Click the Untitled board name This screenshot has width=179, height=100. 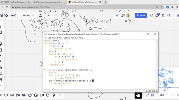click(25, 16)
